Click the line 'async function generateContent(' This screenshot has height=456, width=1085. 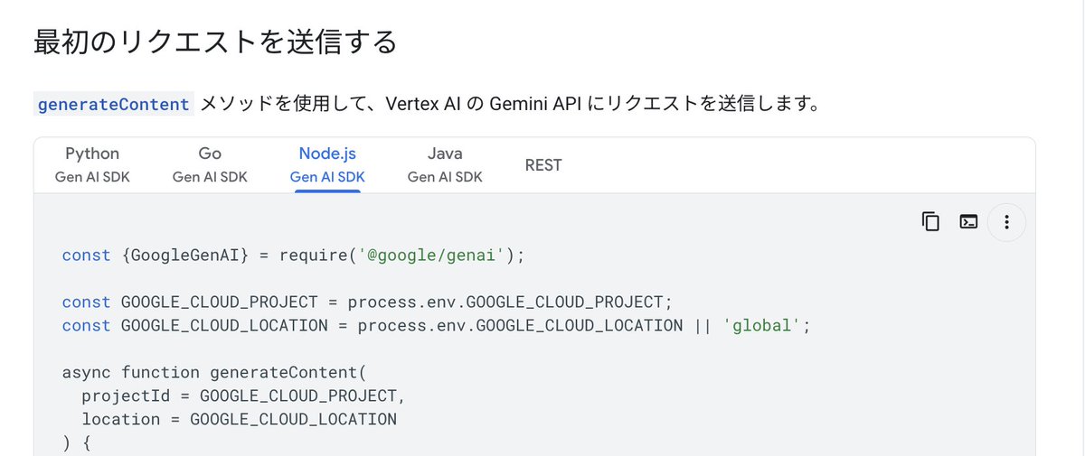coord(215,372)
